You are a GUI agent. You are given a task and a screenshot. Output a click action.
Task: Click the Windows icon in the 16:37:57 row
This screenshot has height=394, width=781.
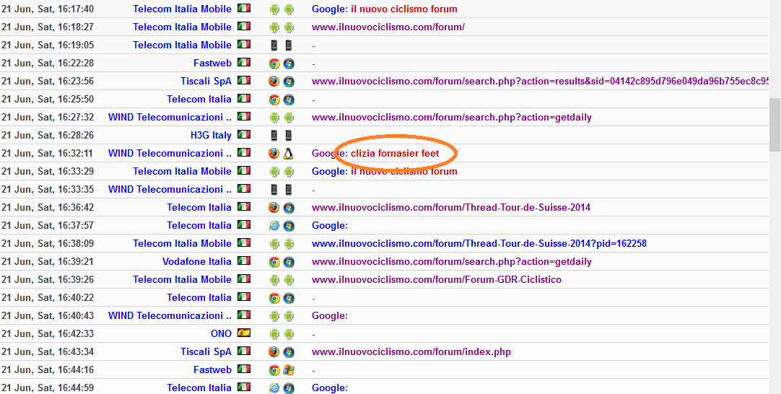pos(289,226)
